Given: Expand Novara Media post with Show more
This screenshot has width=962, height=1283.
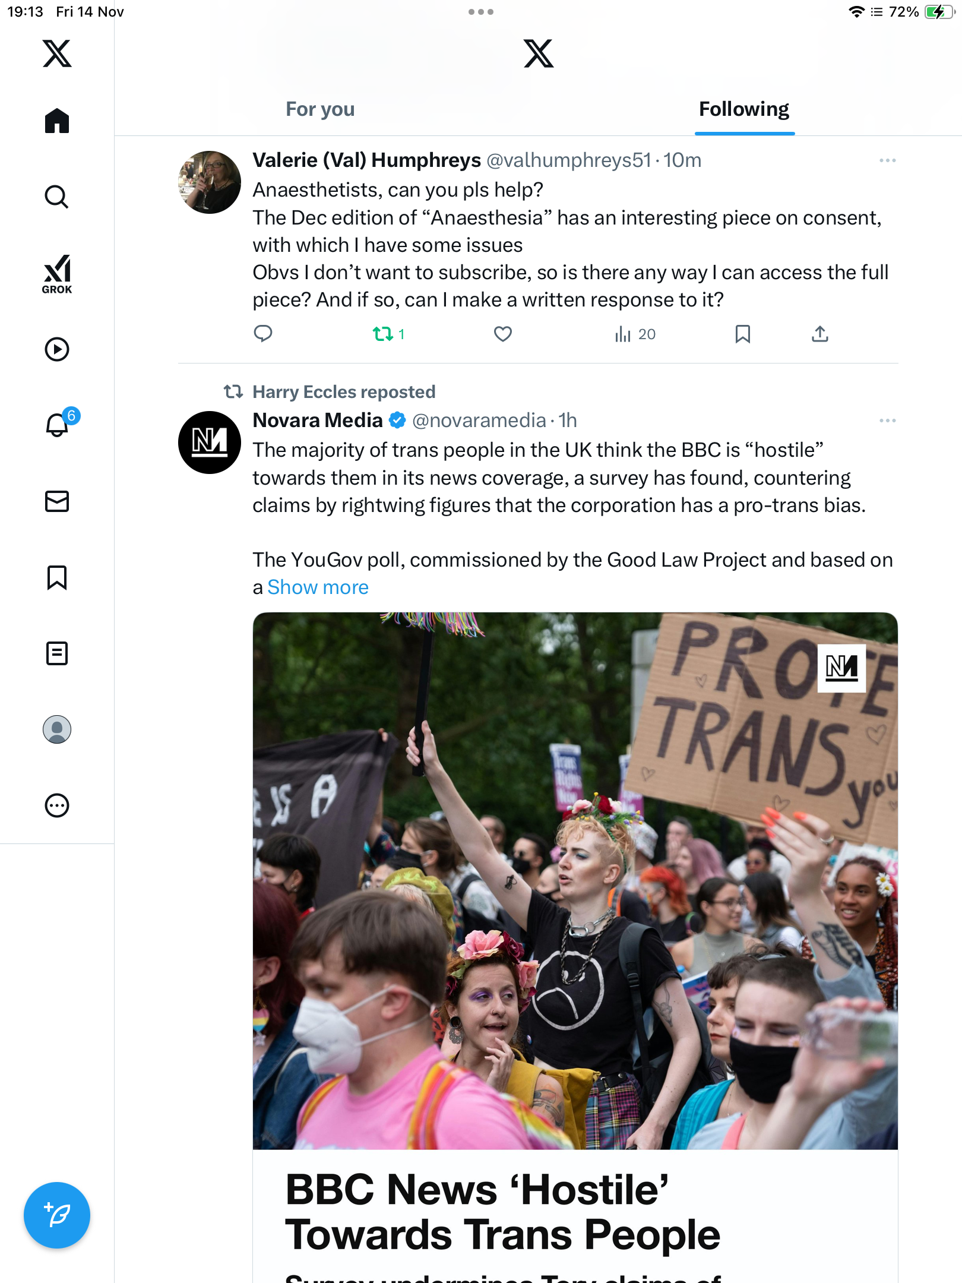Looking at the screenshot, I should tap(318, 587).
